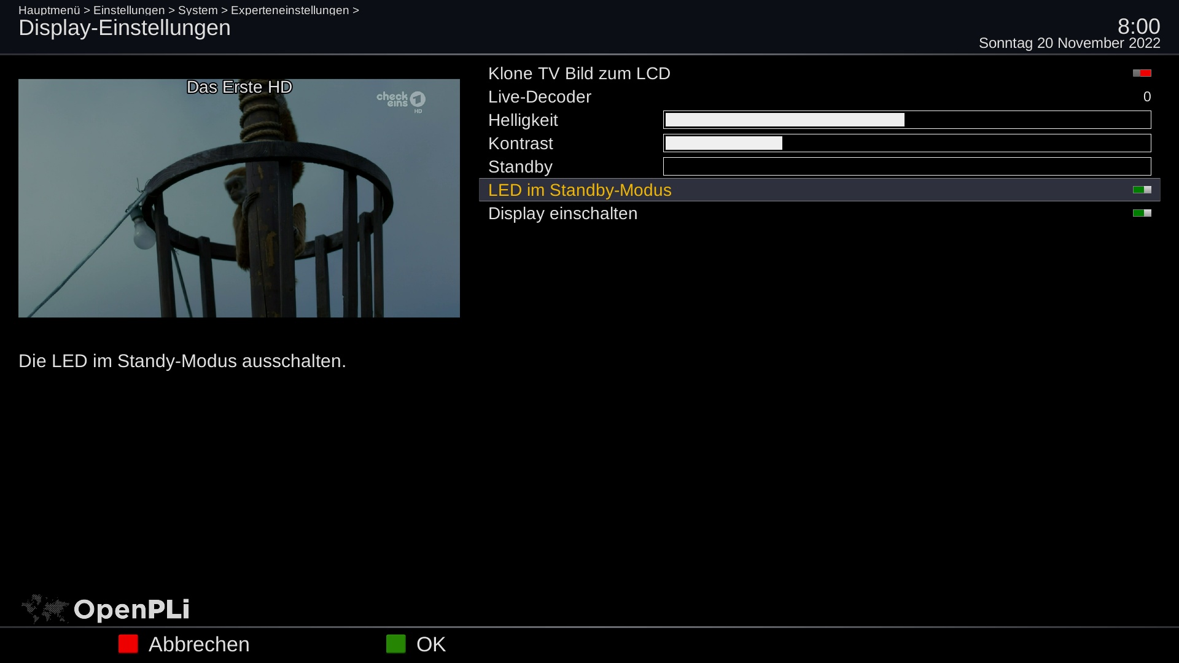
Task: Click the Das Erste HD preview
Action: pos(239,198)
